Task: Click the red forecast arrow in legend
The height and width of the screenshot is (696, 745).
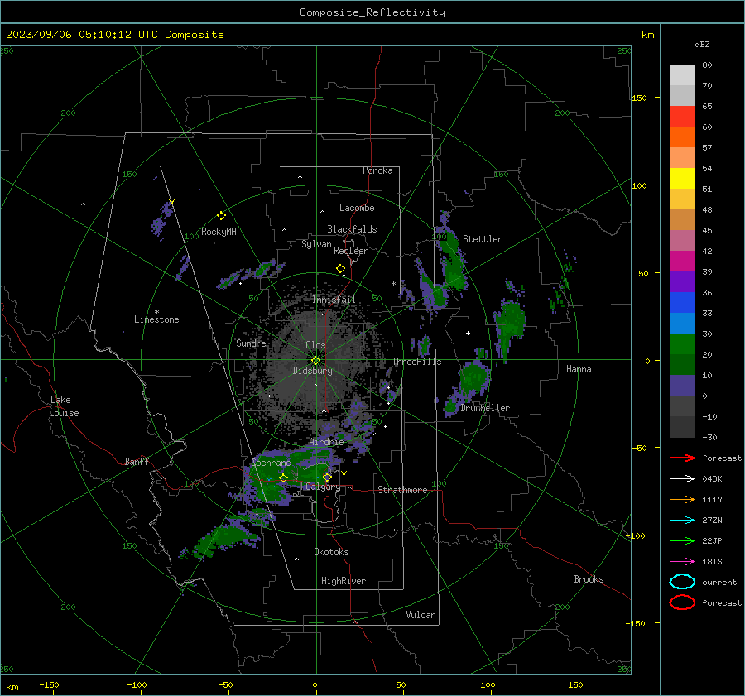Action: point(682,458)
